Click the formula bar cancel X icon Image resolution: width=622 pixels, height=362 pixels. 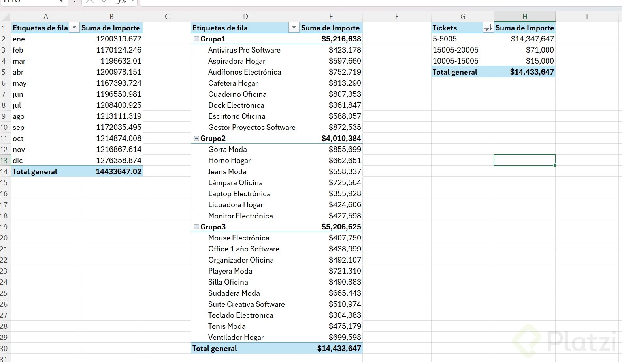pos(90,2)
